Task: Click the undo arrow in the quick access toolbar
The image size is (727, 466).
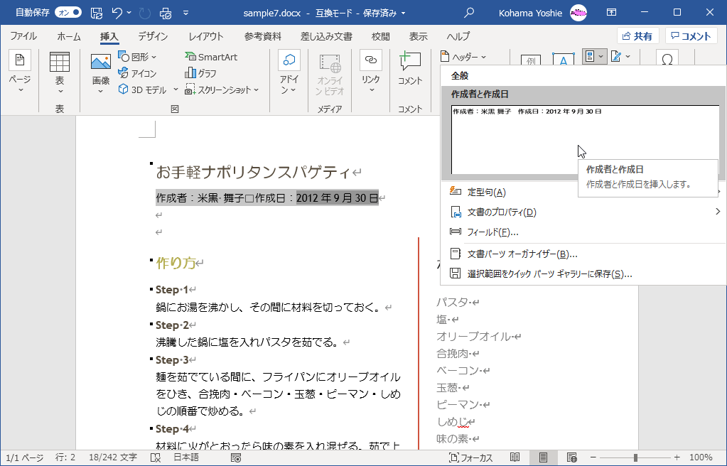Action: point(118,13)
